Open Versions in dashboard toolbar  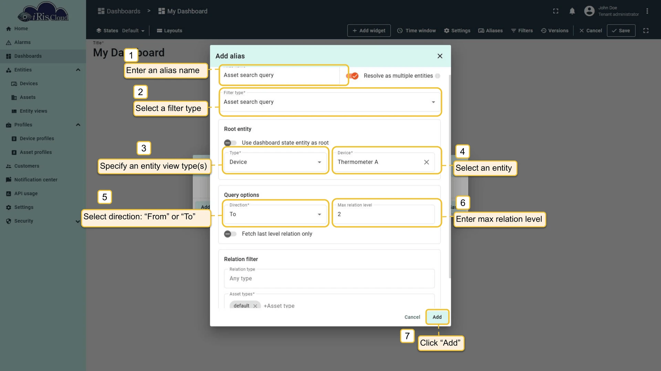point(554,31)
